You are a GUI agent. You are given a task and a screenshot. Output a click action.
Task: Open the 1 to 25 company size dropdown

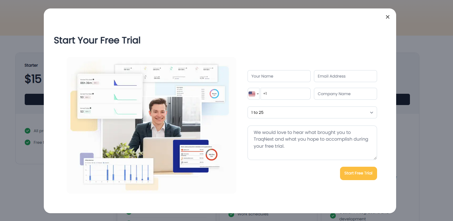tap(312, 112)
